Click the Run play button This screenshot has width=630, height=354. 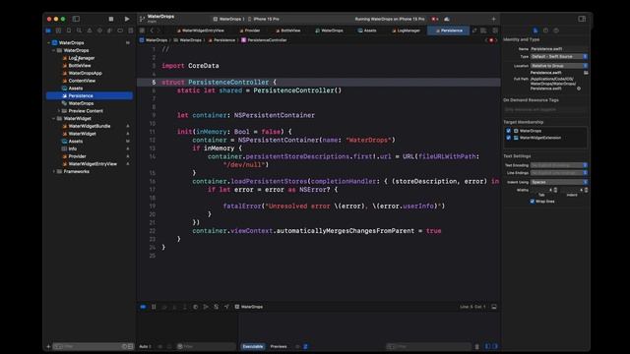pos(127,19)
